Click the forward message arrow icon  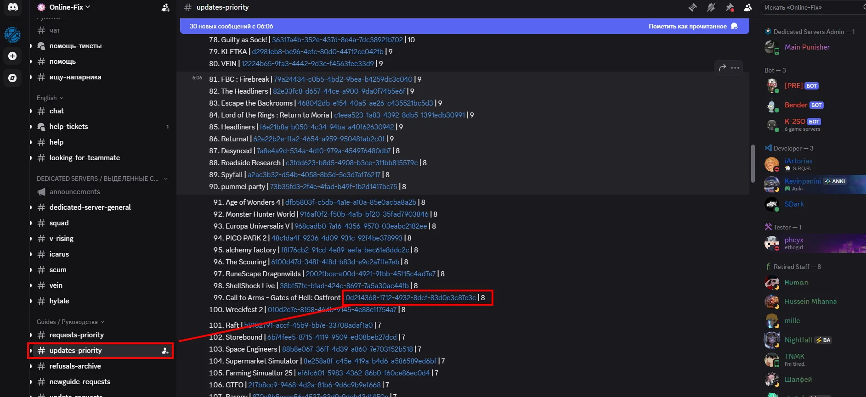point(722,68)
